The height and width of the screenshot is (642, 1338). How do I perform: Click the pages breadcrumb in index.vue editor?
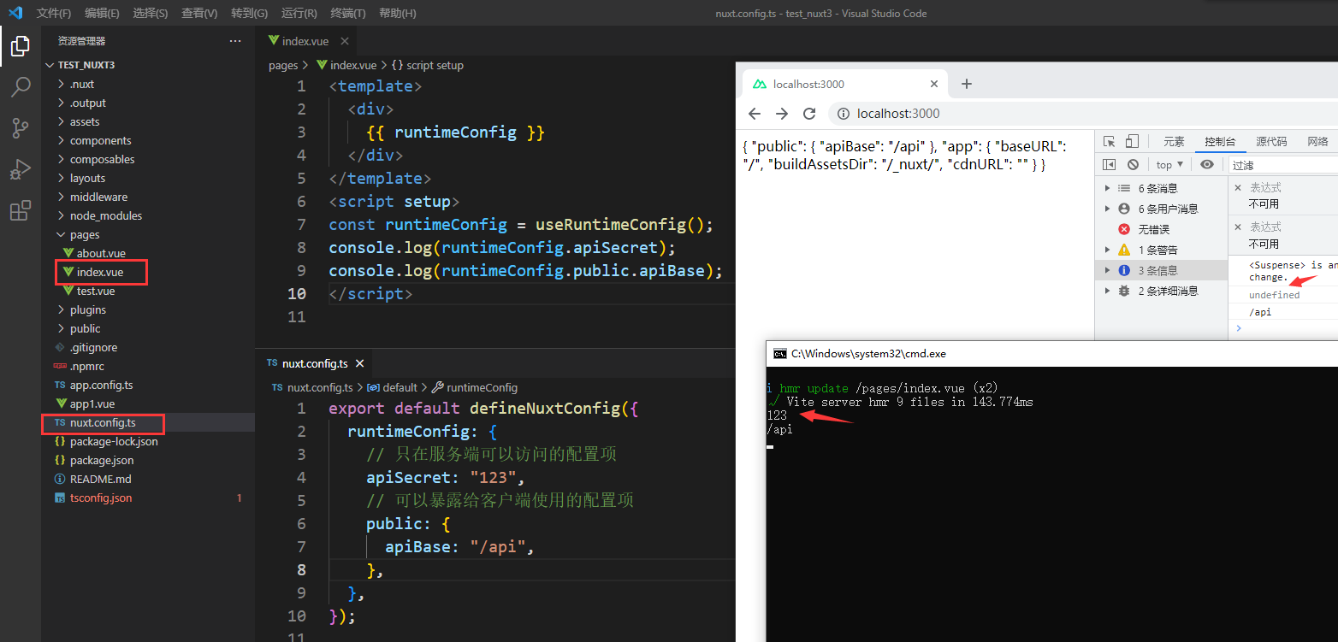click(283, 65)
